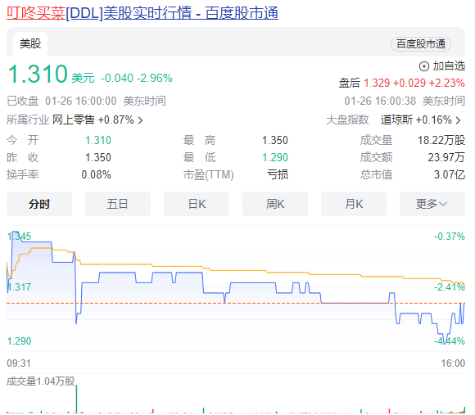Click the 成交量1.04万股 volume label
The width and height of the screenshot is (475, 415).
(x=41, y=381)
